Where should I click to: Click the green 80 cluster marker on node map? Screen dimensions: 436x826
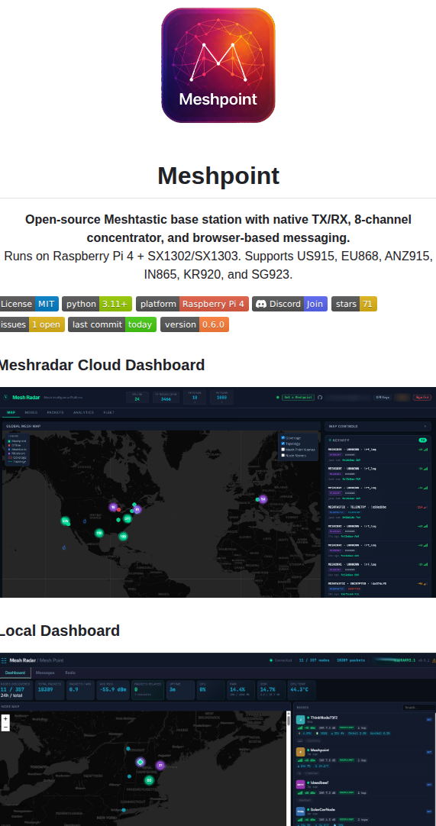coord(149,779)
